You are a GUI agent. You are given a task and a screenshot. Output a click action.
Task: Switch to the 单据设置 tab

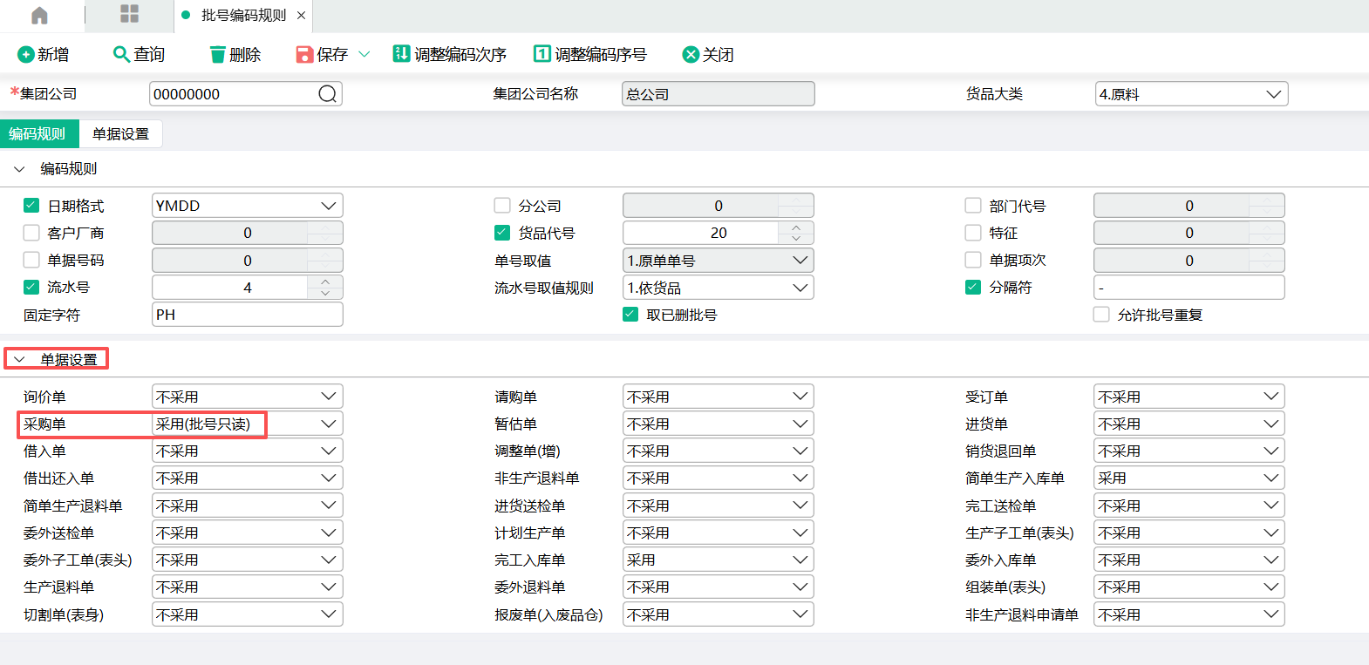click(x=120, y=134)
